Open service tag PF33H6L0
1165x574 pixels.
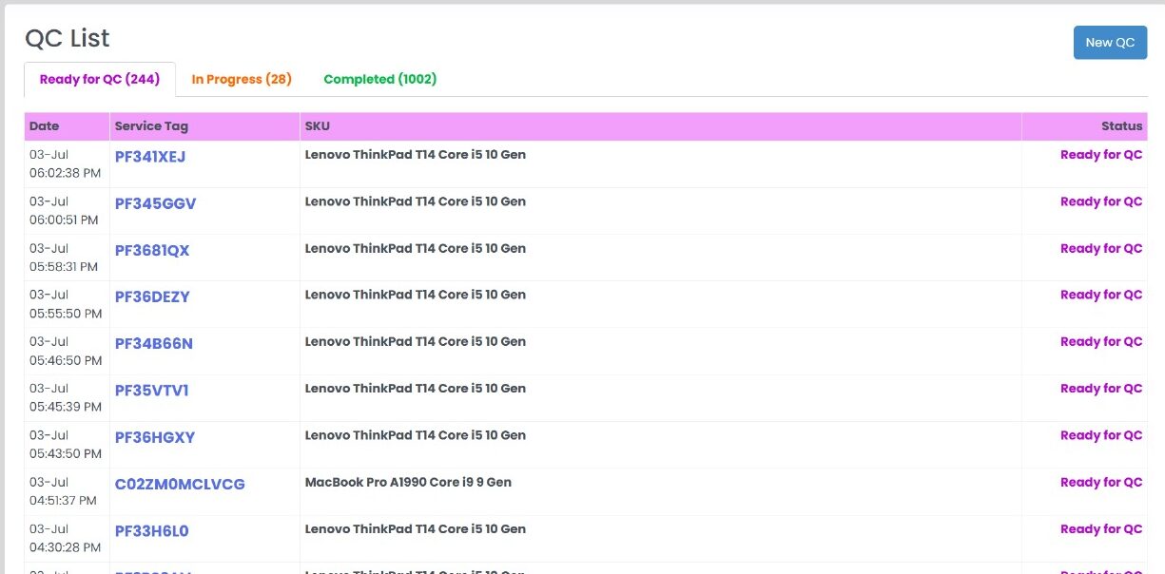click(152, 530)
